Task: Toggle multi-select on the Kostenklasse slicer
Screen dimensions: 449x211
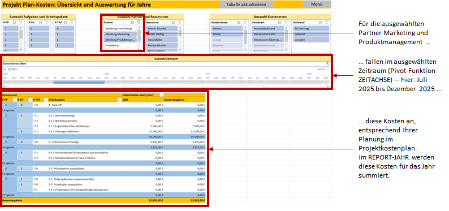Action: pyautogui.click(x=239, y=22)
